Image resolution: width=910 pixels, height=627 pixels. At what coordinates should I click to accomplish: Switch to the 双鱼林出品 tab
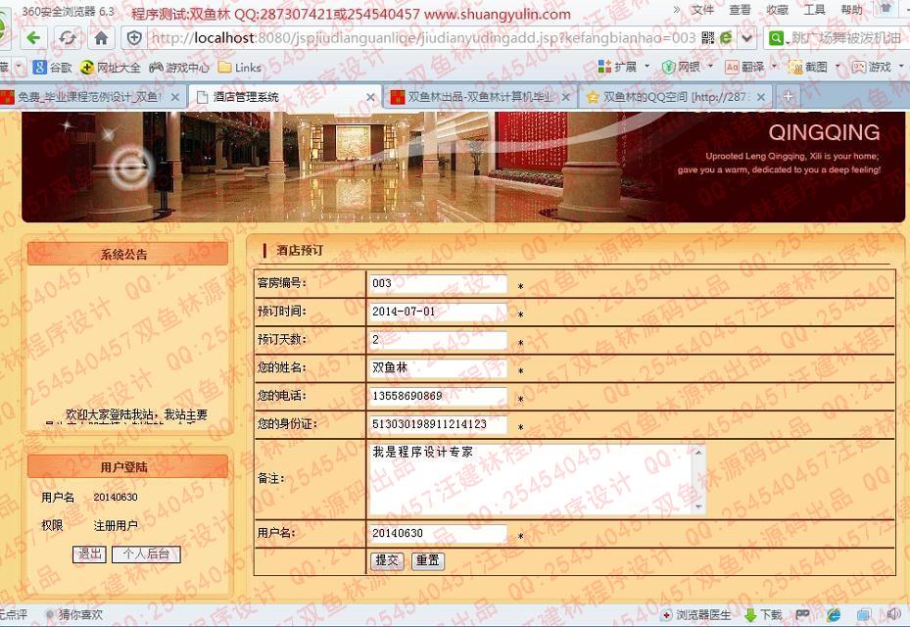click(x=479, y=97)
